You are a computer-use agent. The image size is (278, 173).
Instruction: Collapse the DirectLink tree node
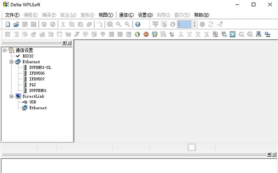click(11, 96)
